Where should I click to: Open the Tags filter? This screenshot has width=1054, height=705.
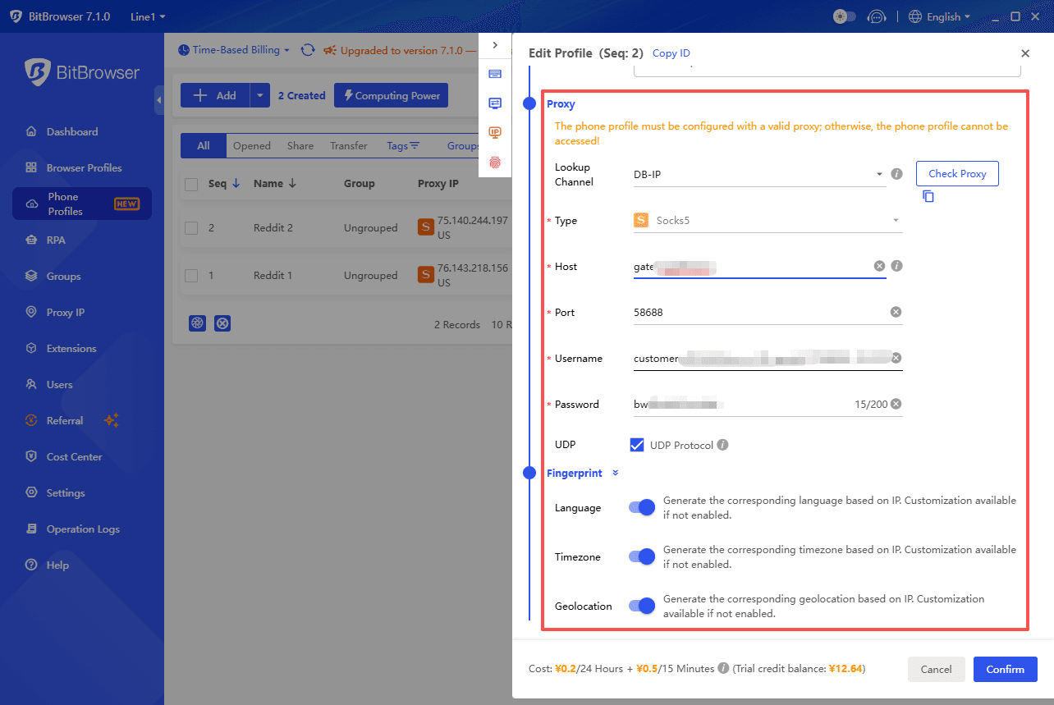(x=403, y=145)
